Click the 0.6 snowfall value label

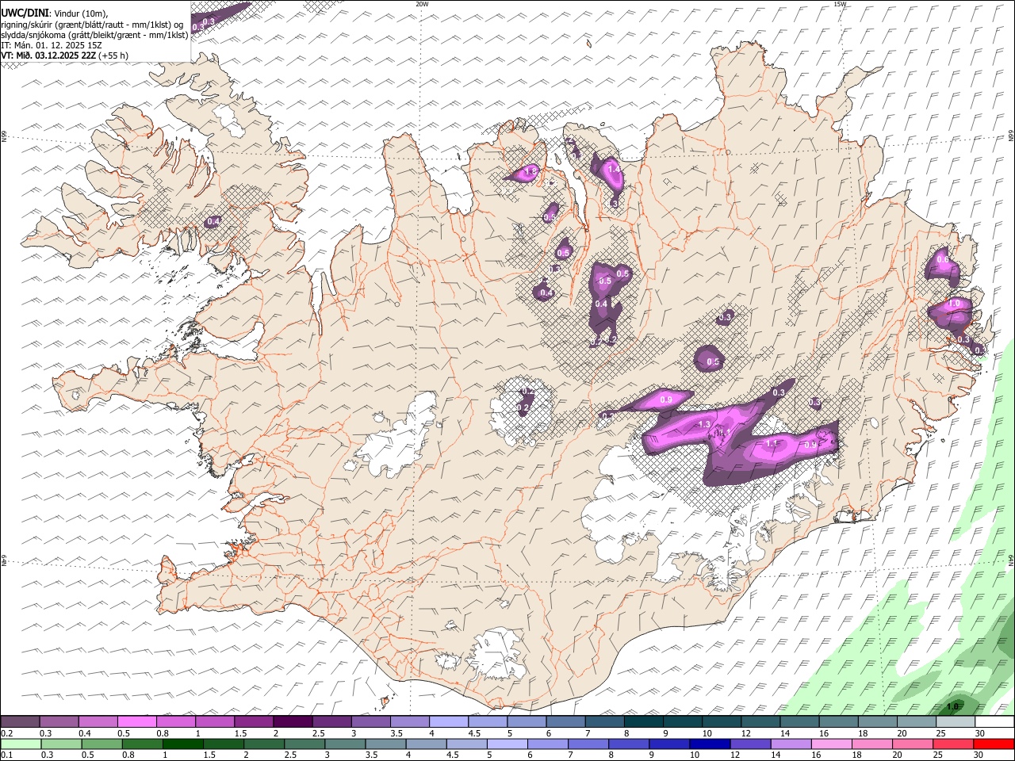tap(943, 260)
